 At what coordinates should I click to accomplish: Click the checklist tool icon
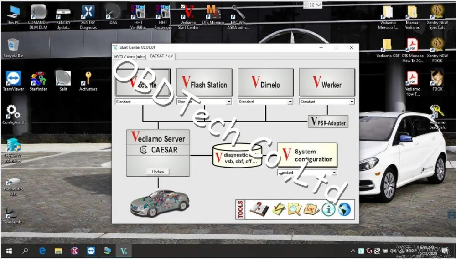pos(279,209)
